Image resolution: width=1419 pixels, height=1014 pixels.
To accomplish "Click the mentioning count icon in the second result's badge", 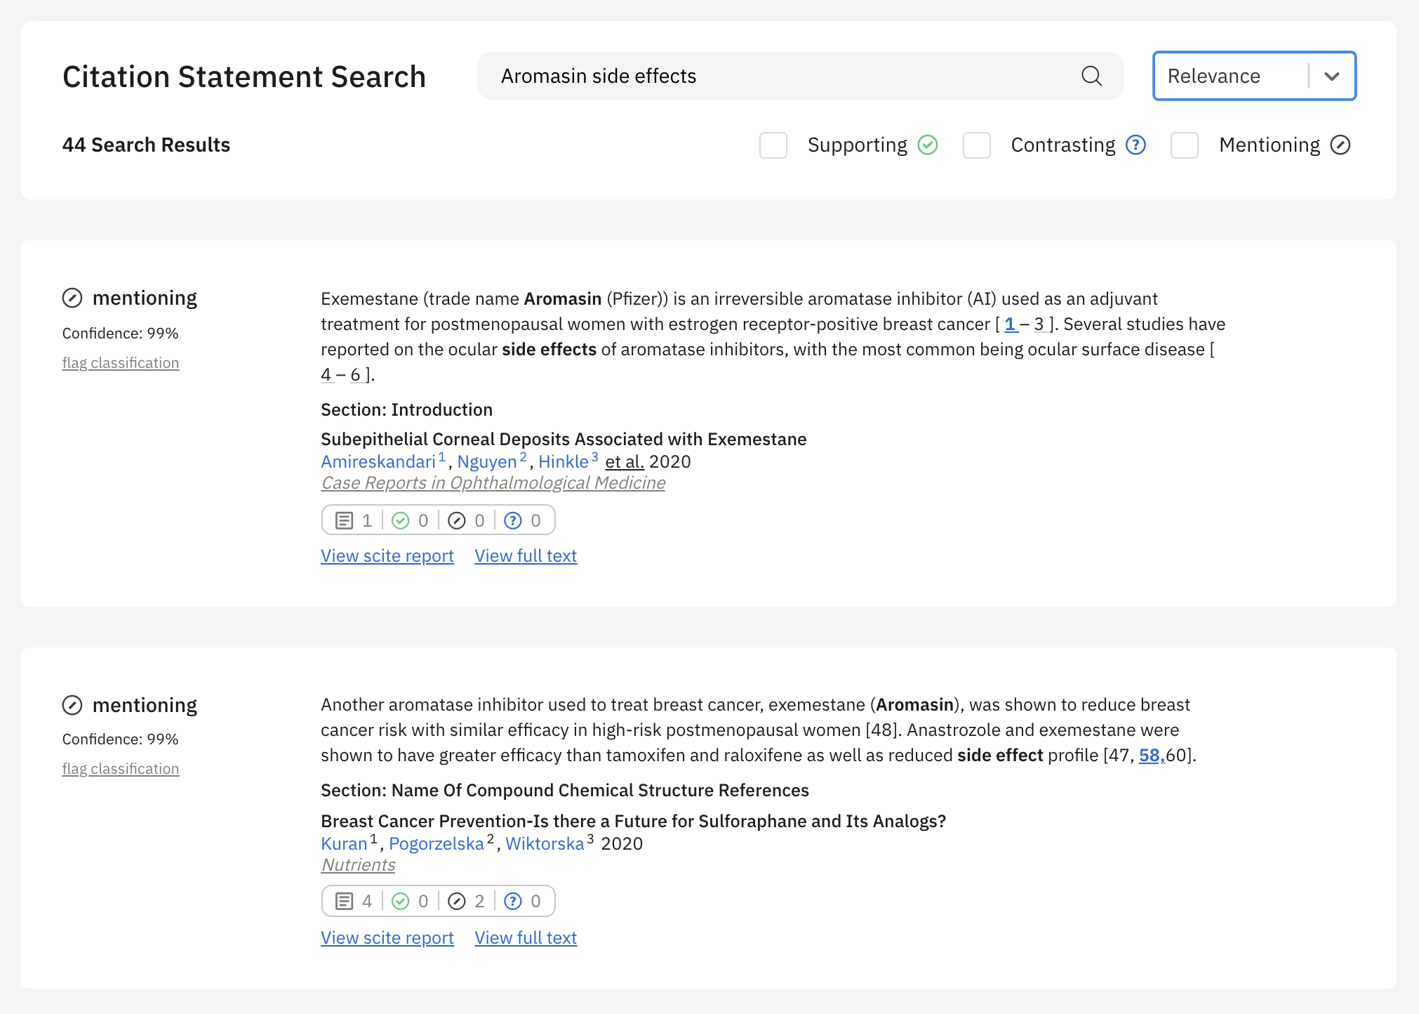I will (x=457, y=901).
